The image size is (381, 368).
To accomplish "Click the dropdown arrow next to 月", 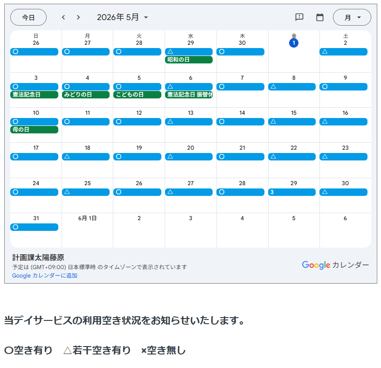I will (x=359, y=17).
